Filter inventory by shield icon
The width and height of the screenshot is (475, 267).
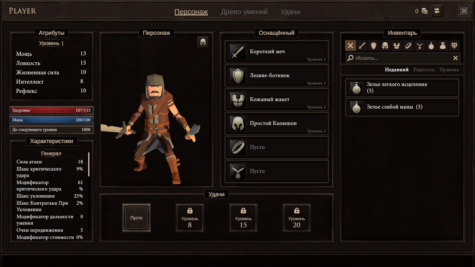coord(374,46)
